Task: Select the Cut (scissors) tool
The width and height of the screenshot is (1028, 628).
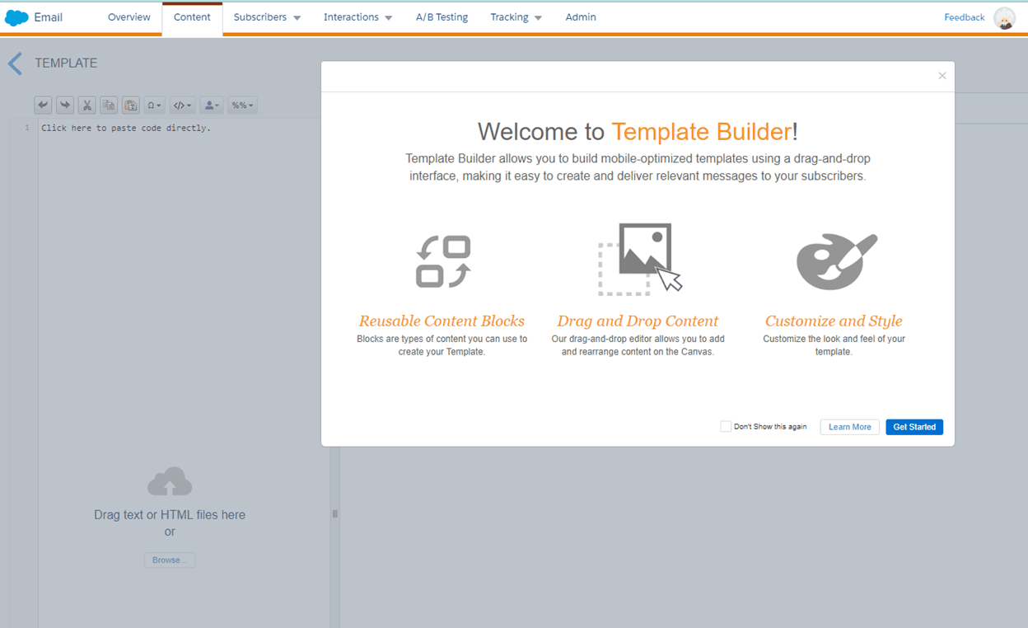Action: click(x=86, y=105)
